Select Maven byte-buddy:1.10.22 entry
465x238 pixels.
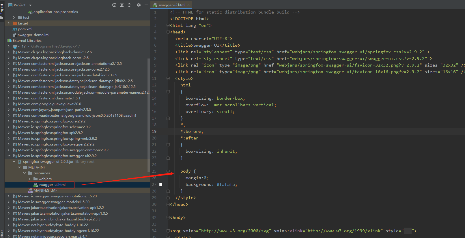(x=53, y=225)
